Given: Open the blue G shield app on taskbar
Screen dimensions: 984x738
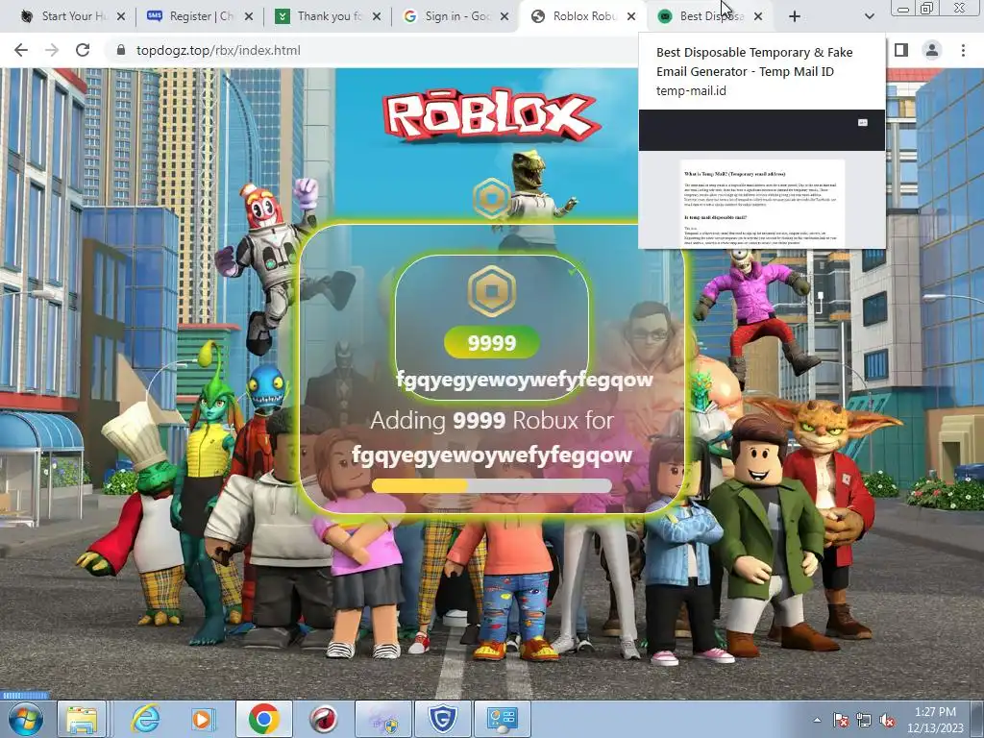Looking at the screenshot, I should [x=442, y=719].
